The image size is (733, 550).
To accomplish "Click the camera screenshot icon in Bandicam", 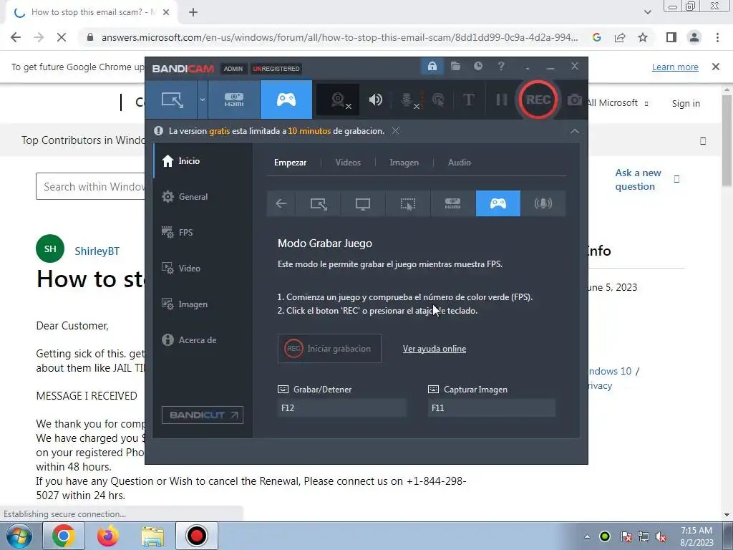I will coord(575,100).
